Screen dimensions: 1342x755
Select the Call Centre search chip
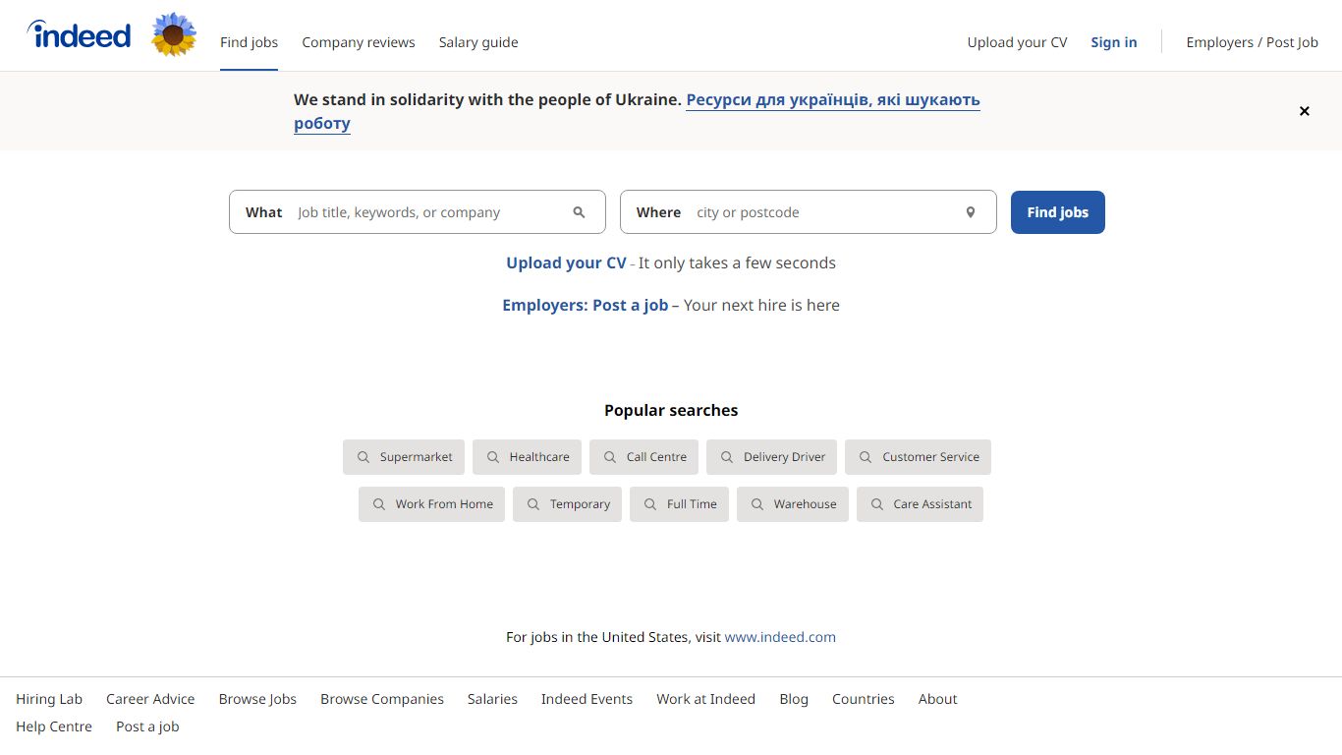pyautogui.click(x=643, y=456)
